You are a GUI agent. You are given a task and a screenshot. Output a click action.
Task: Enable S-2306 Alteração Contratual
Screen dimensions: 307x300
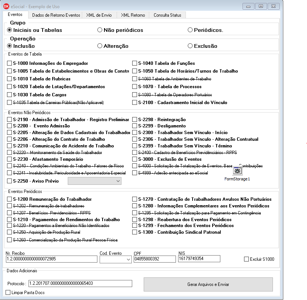(x=134, y=139)
